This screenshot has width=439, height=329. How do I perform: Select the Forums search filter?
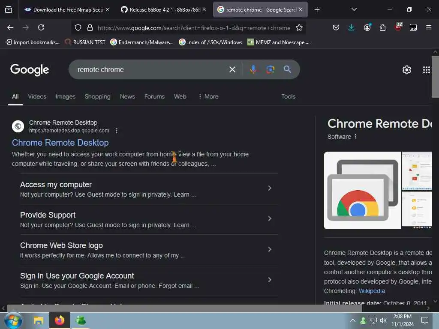click(x=154, y=96)
